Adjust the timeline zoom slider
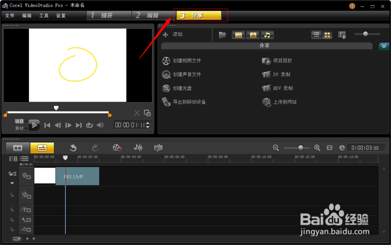The width and height of the screenshot is (391, 245). (301, 148)
